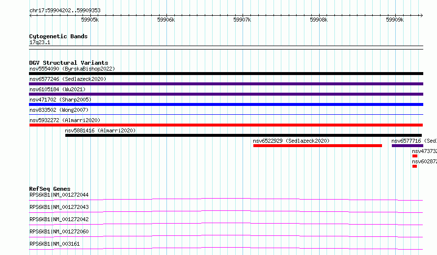Click the small red block under nsv60287
Screen dimensions: 437x255
(415, 166)
